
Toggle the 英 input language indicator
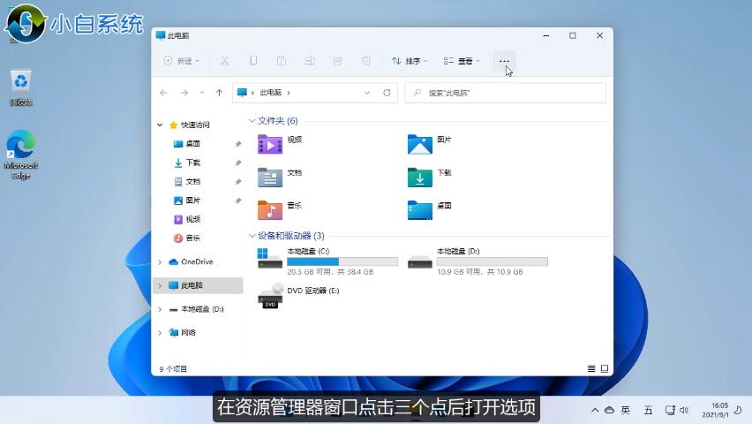(626, 410)
